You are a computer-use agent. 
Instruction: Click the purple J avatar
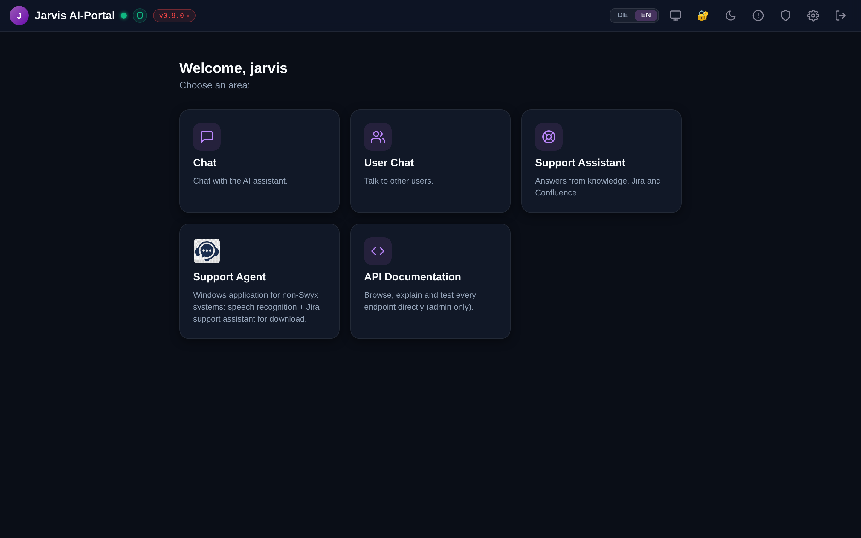(19, 16)
